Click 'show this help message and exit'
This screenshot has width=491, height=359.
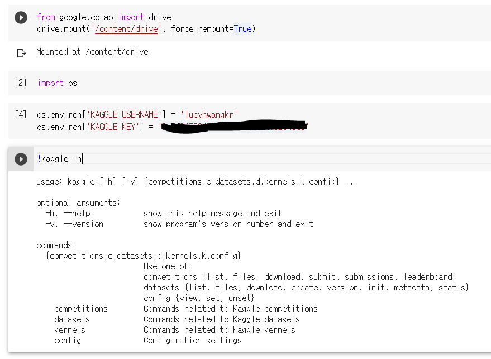(213, 214)
